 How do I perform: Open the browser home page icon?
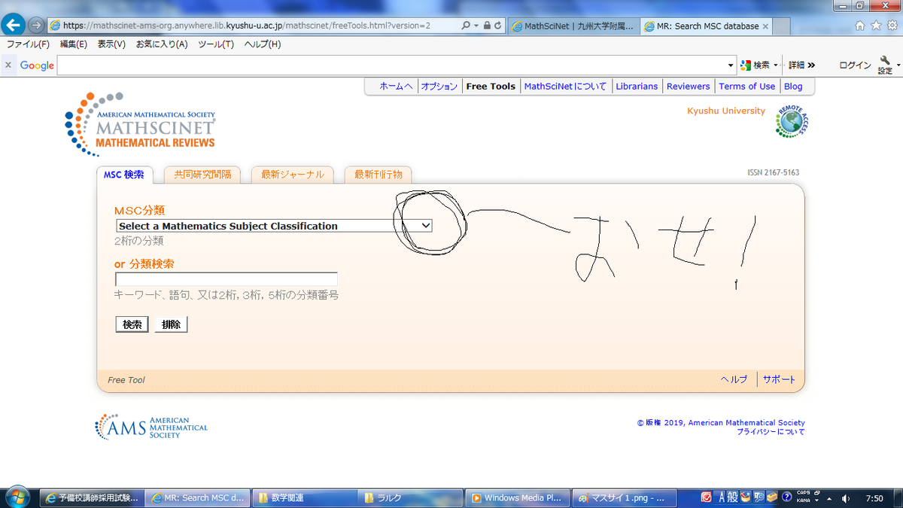click(x=861, y=25)
